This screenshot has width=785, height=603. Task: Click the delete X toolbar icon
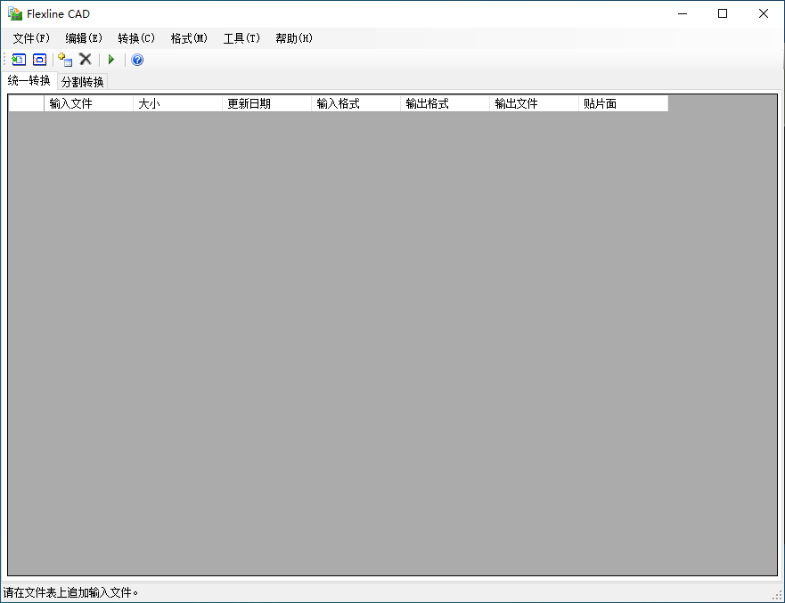[x=86, y=60]
